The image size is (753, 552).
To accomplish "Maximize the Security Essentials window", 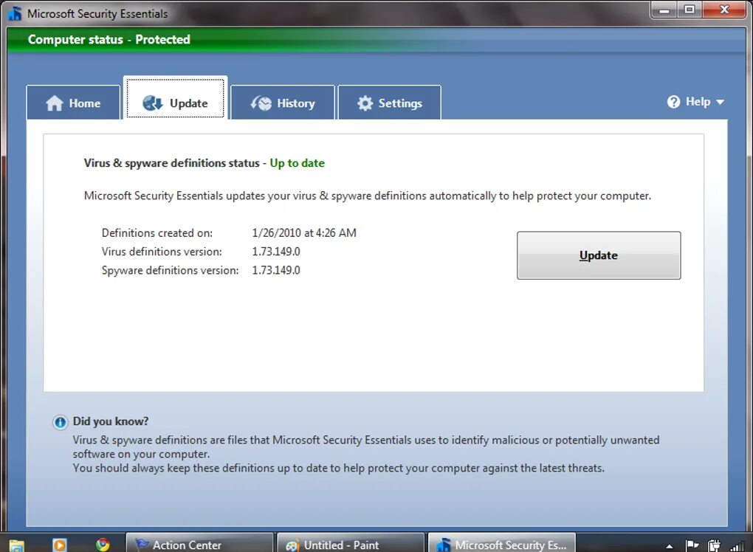I will [x=690, y=10].
